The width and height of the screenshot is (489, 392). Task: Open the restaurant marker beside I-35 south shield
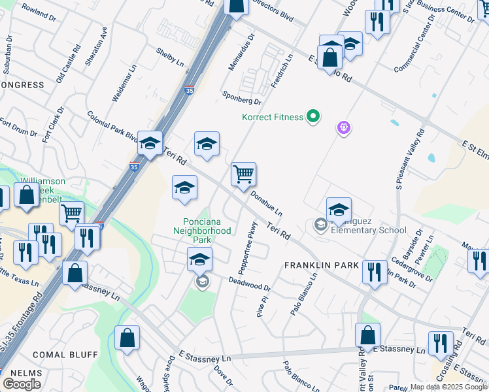pos(88,240)
